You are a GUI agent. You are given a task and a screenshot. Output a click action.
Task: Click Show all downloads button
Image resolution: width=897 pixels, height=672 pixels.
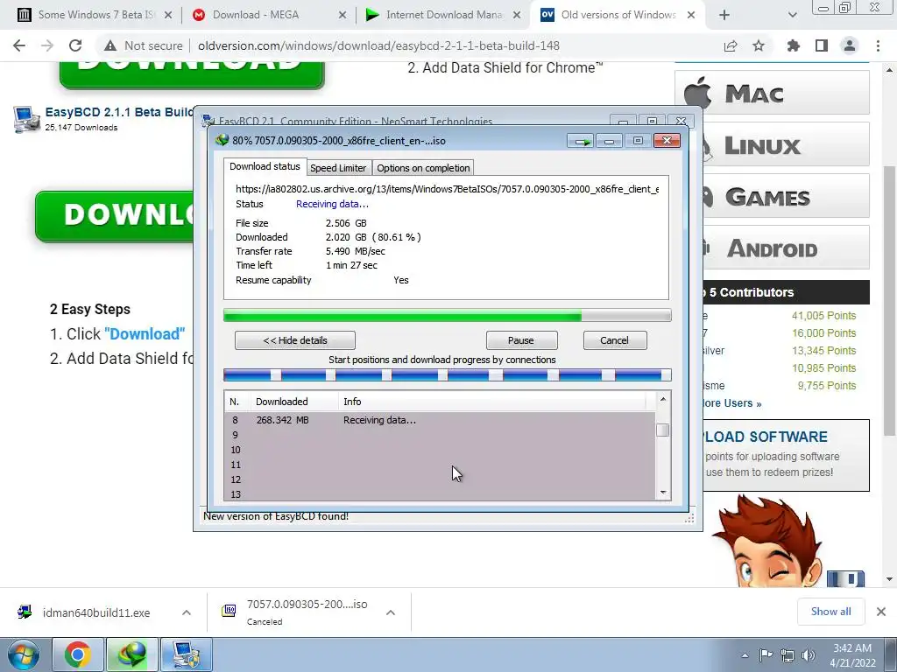point(830,612)
